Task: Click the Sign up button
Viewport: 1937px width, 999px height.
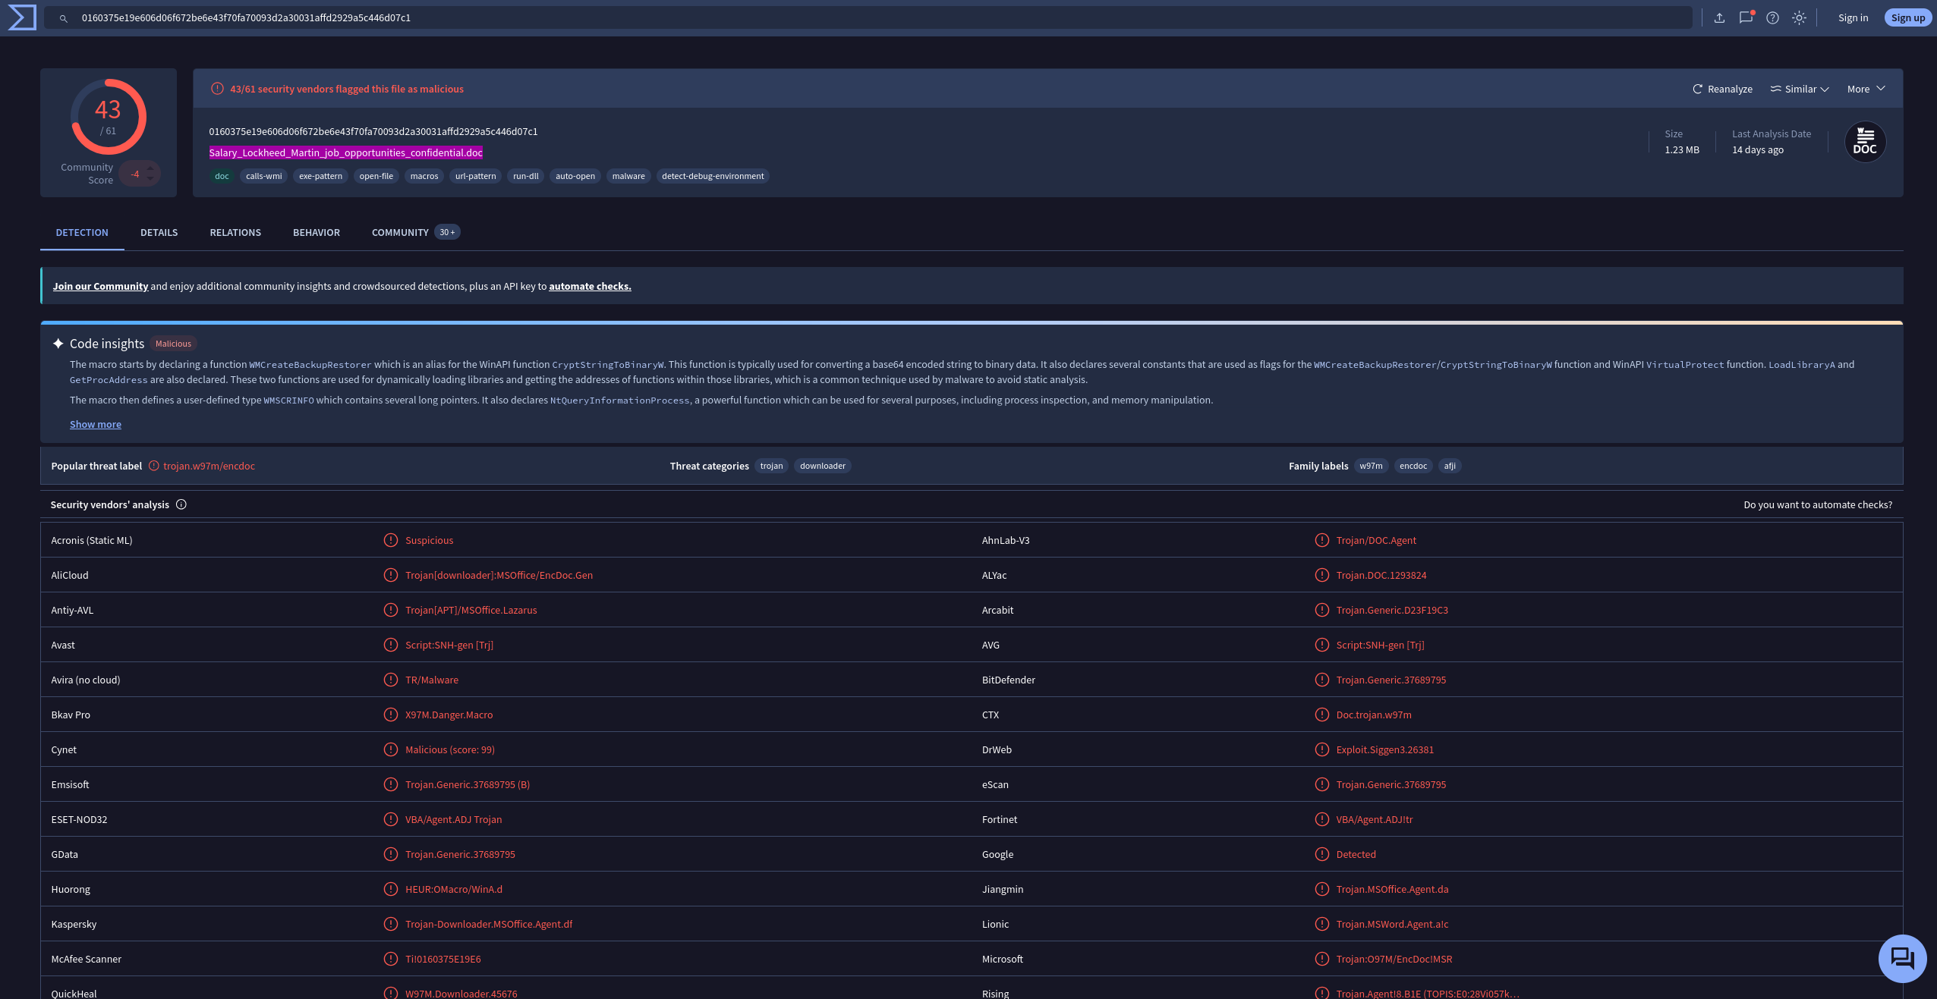Action: (x=1907, y=17)
